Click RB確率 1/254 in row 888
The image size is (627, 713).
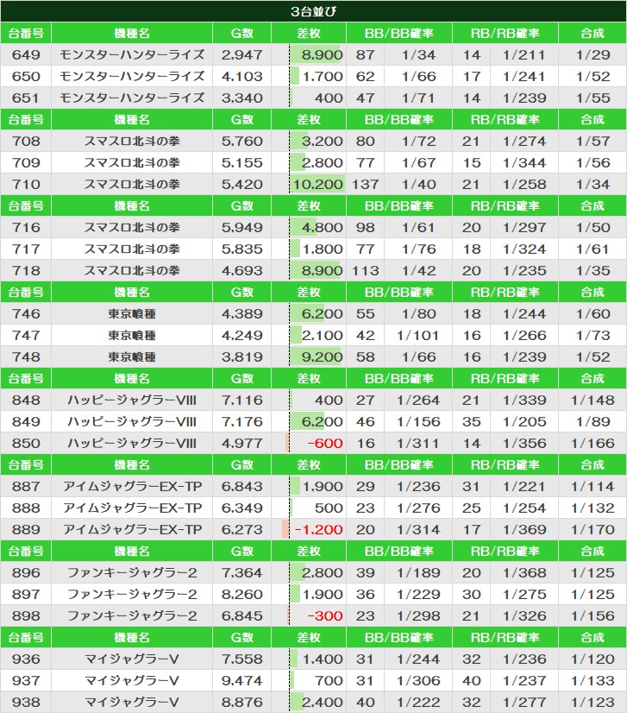(524, 508)
